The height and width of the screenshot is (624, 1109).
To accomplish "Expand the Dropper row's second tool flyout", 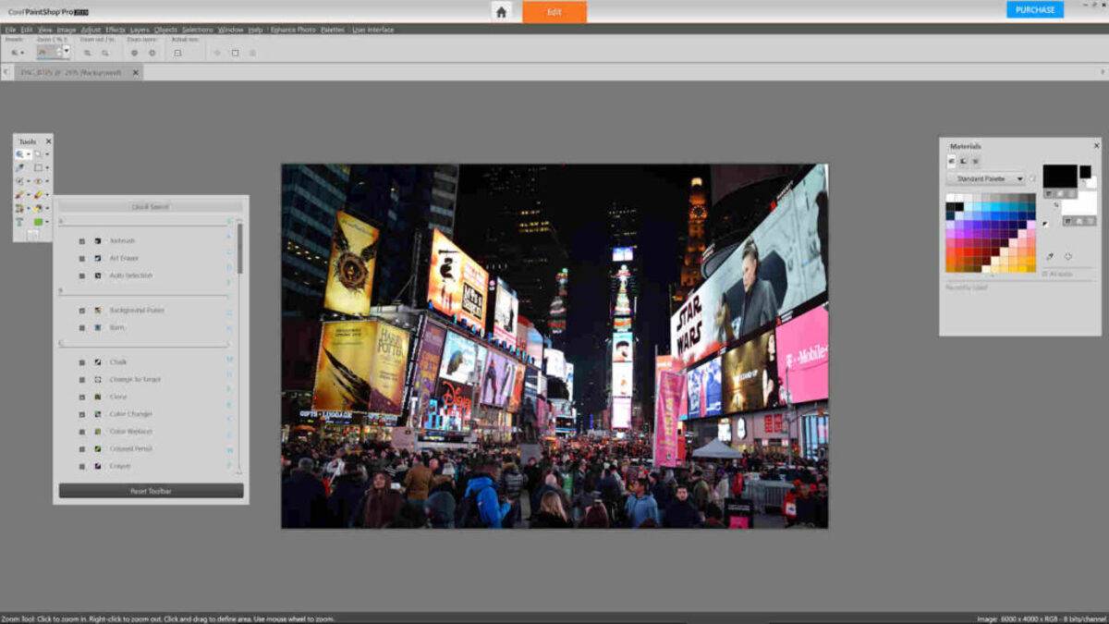I will [48, 167].
